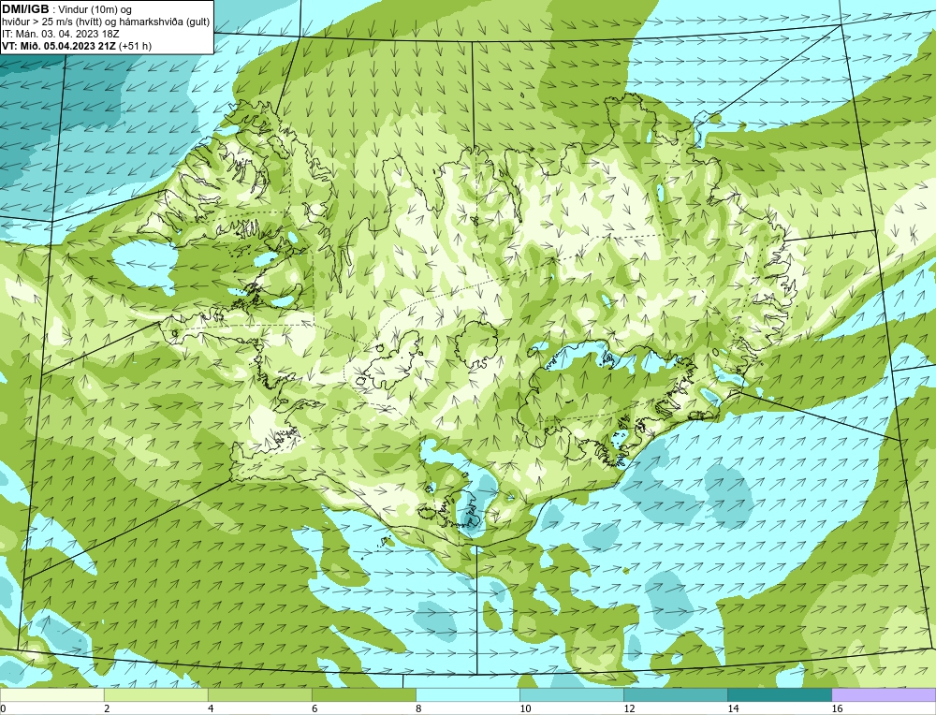
Task: Click the 12–14 m/s legend color swatch
Action: 676,694
